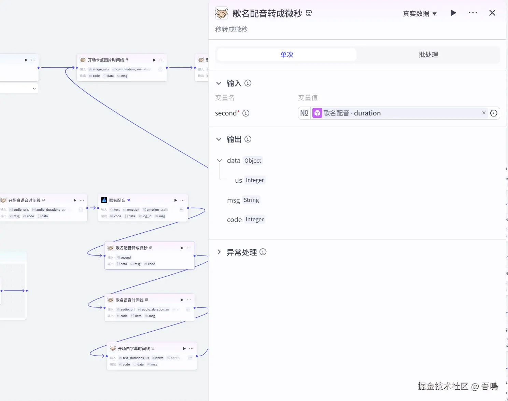This screenshot has width=508, height=401.
Task: Close the node configuration panel
Action: coord(492,13)
